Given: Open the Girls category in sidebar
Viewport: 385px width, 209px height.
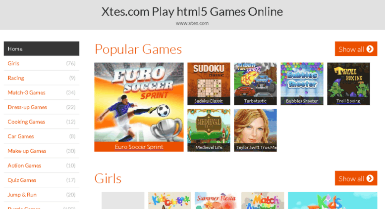Looking at the screenshot, I should [42, 63].
